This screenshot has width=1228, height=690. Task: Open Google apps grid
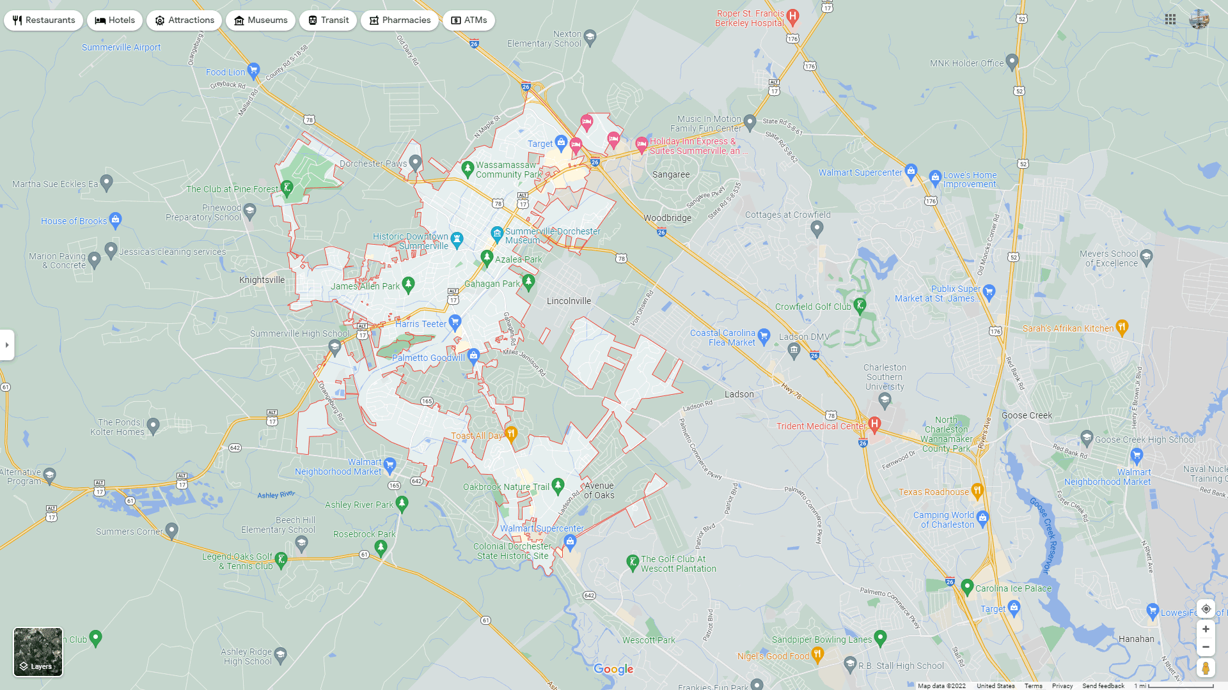[1170, 19]
